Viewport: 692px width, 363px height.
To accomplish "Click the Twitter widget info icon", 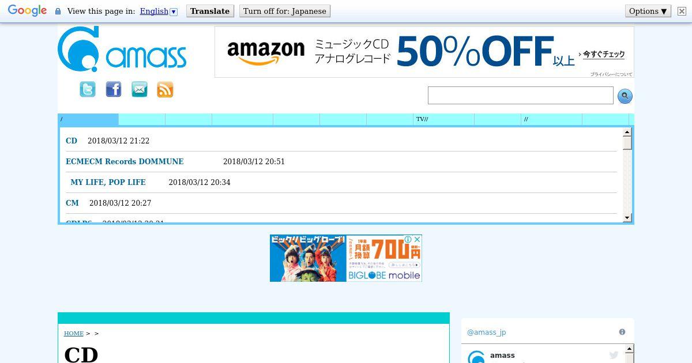I will coord(622,332).
